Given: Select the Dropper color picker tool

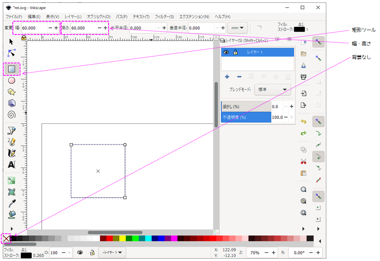Looking at the screenshot, I should [12, 203].
